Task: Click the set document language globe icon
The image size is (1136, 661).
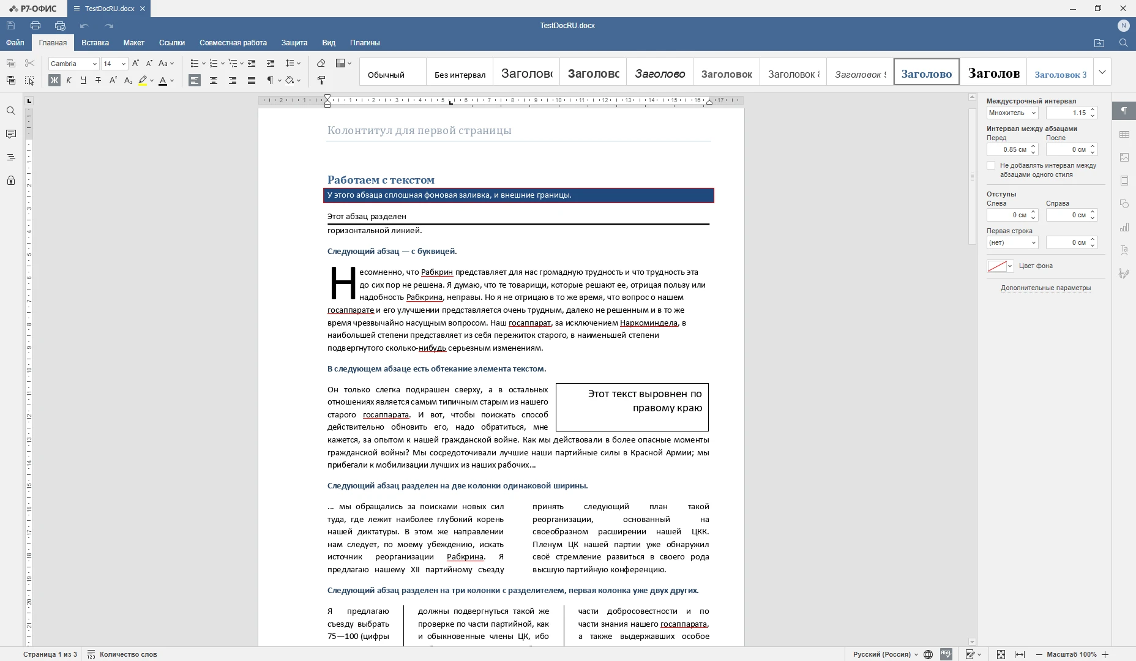Action: click(x=928, y=654)
